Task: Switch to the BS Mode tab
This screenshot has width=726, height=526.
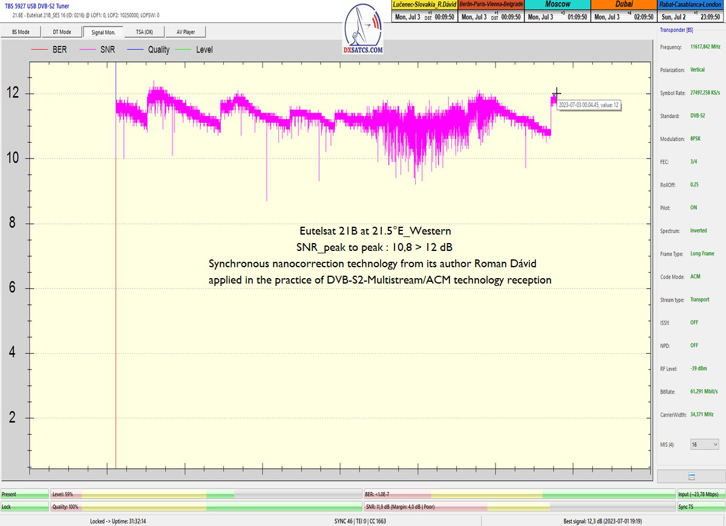Action: [21, 32]
